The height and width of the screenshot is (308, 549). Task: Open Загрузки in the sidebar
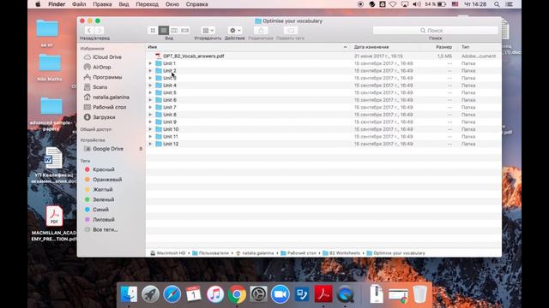104,117
